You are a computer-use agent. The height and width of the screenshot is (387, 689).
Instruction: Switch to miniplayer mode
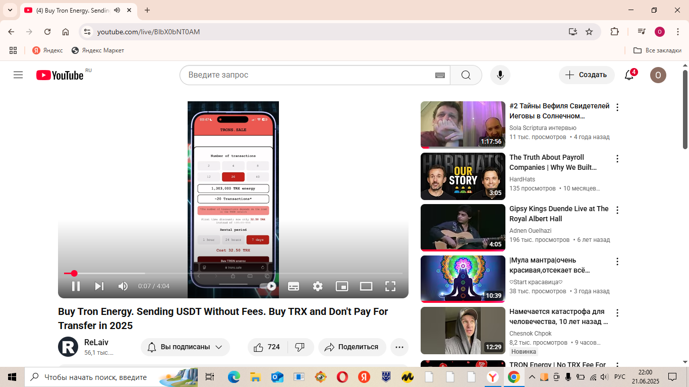coord(342,286)
